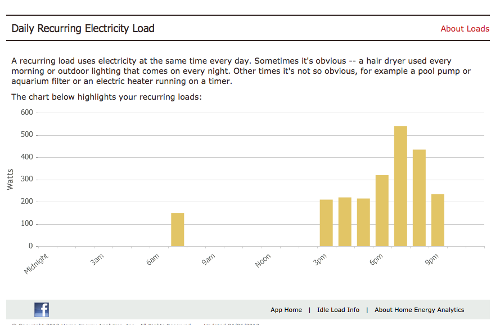Click the 200 y-axis value
500x325 pixels.
pyautogui.click(x=27, y=202)
